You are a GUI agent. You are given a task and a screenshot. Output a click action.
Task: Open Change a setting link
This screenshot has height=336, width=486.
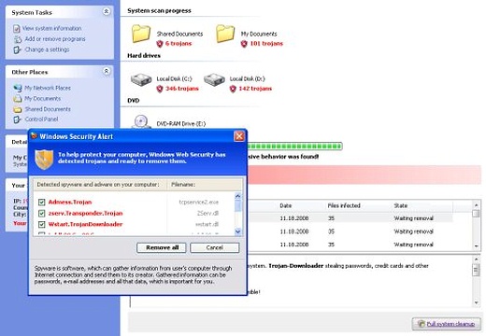pos(47,49)
